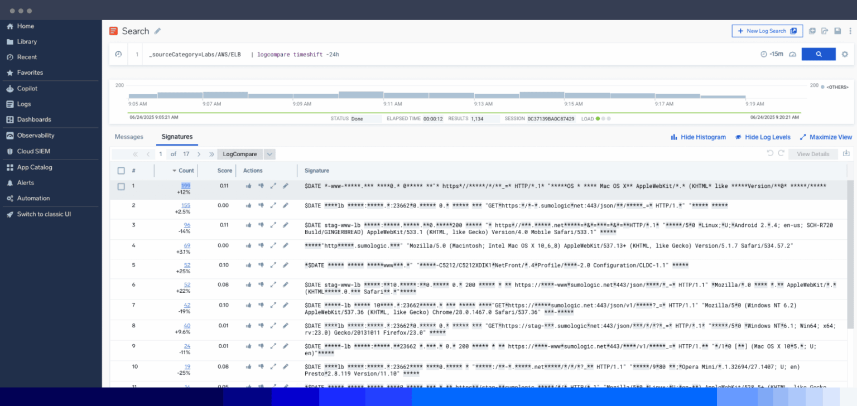Toggle Hide Histogram
Viewport: 857px width, 406px height.
698,137
